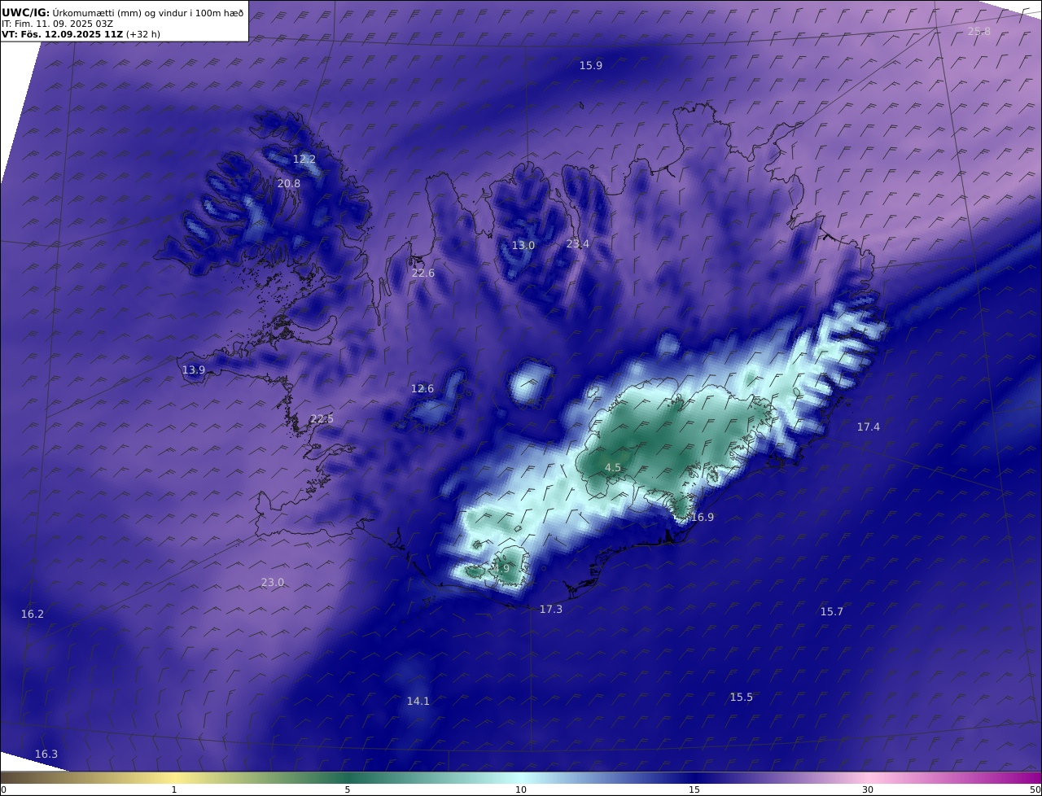Screen dimensions: 1042x796
Task: Click the 4.9 value label
Action: tap(501, 568)
